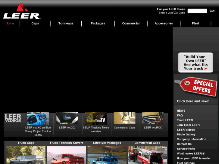Play the Commercial Caps video thumbnail

click(x=124, y=118)
